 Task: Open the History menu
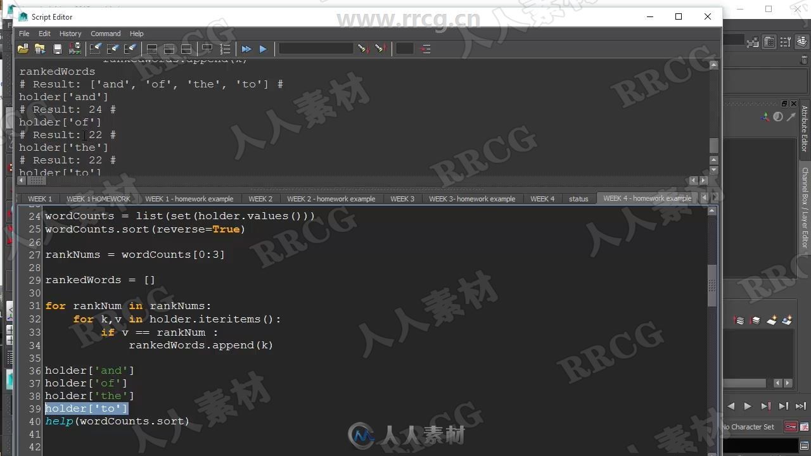pyautogui.click(x=70, y=34)
